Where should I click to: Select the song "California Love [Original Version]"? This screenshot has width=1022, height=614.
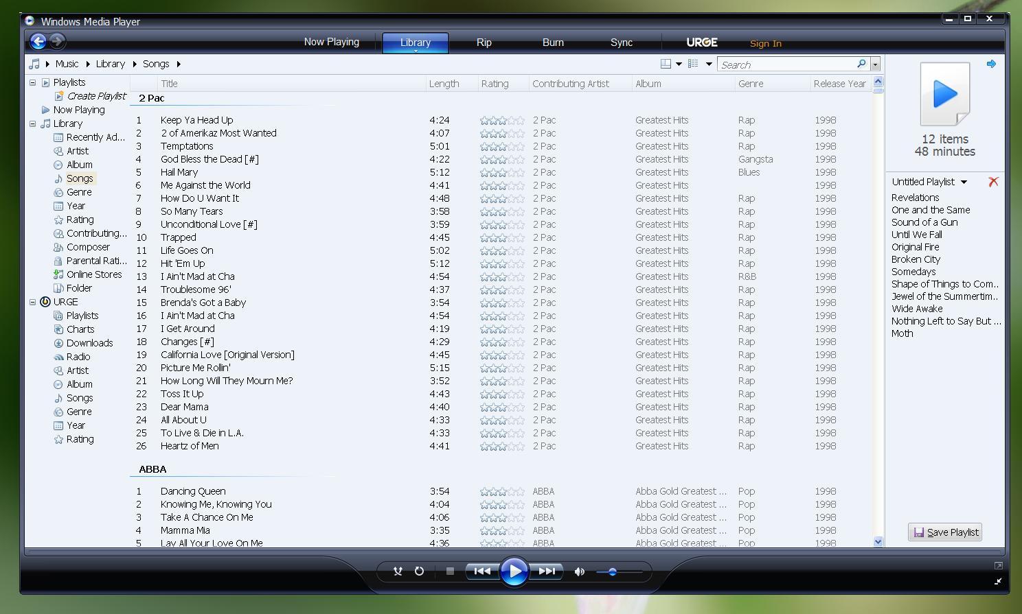[227, 355]
